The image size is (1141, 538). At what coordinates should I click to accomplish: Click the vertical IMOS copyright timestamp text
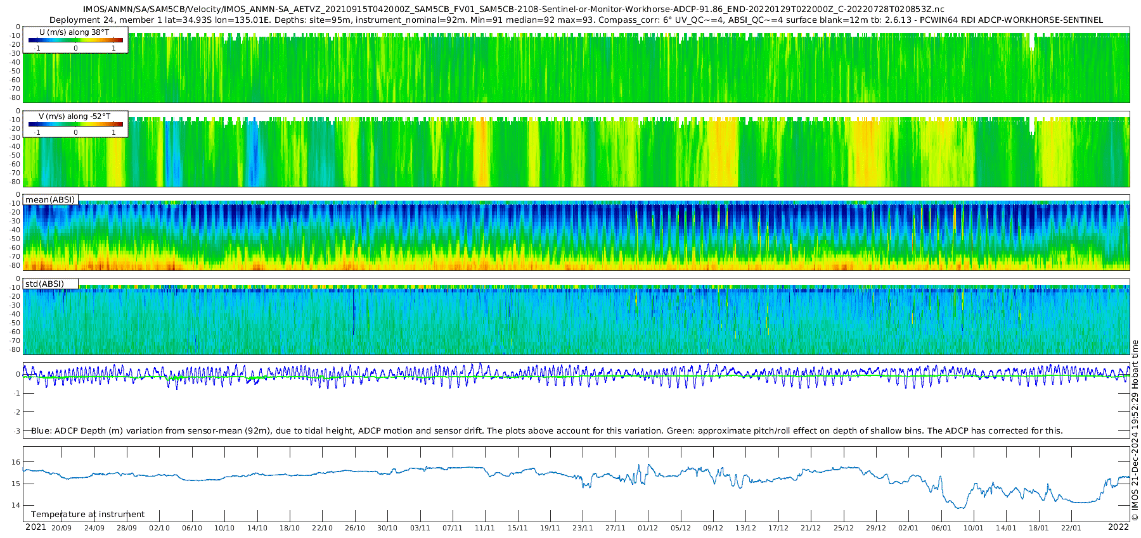(1135, 430)
